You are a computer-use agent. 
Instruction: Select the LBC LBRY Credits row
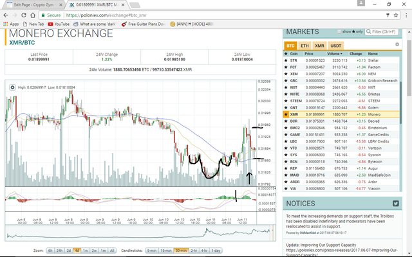(341, 141)
